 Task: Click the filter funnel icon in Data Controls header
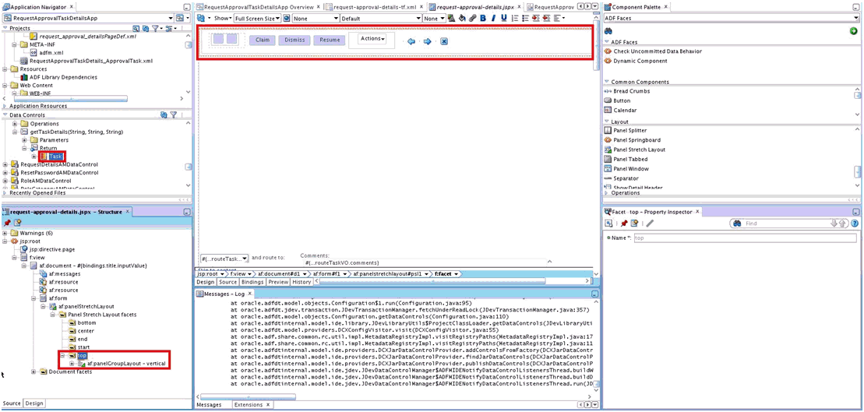[173, 115]
